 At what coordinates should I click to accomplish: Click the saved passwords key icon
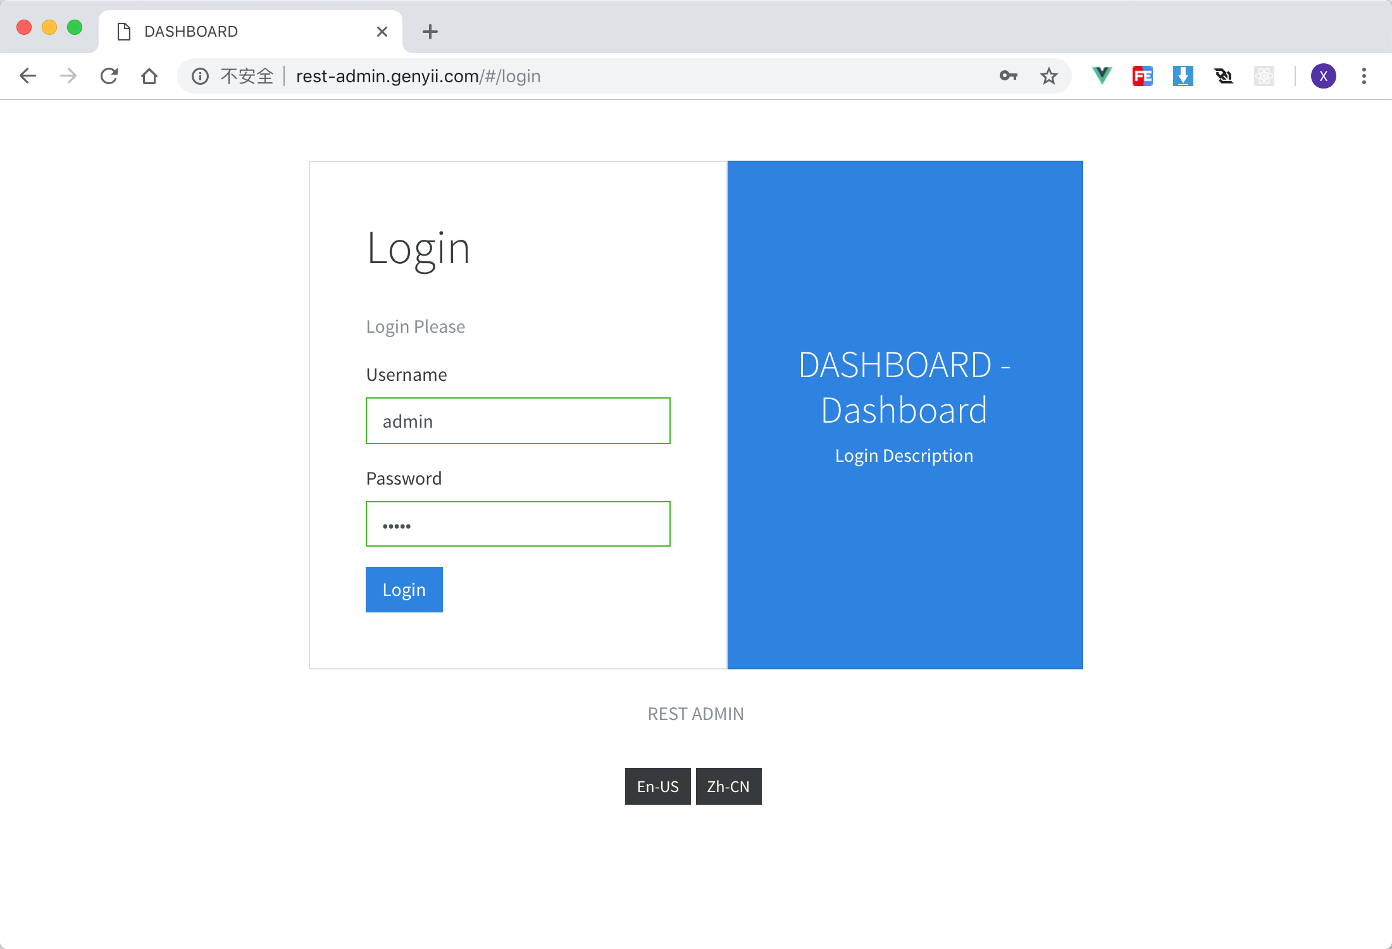1009,76
